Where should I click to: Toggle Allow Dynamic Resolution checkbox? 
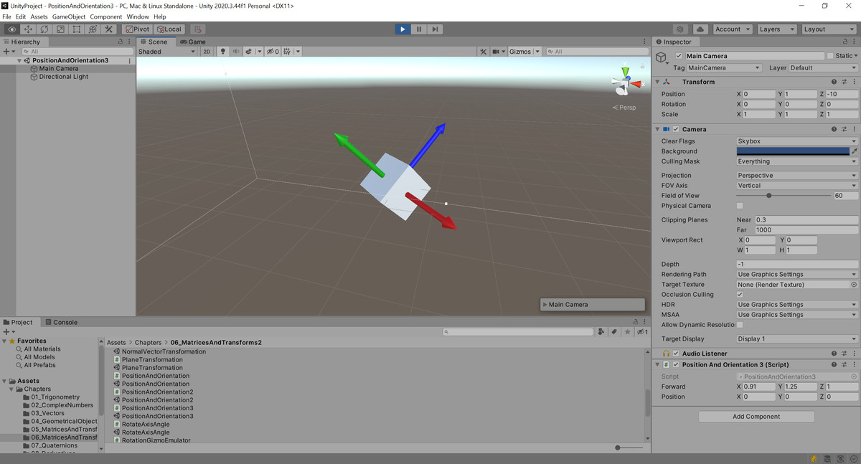[x=740, y=325]
